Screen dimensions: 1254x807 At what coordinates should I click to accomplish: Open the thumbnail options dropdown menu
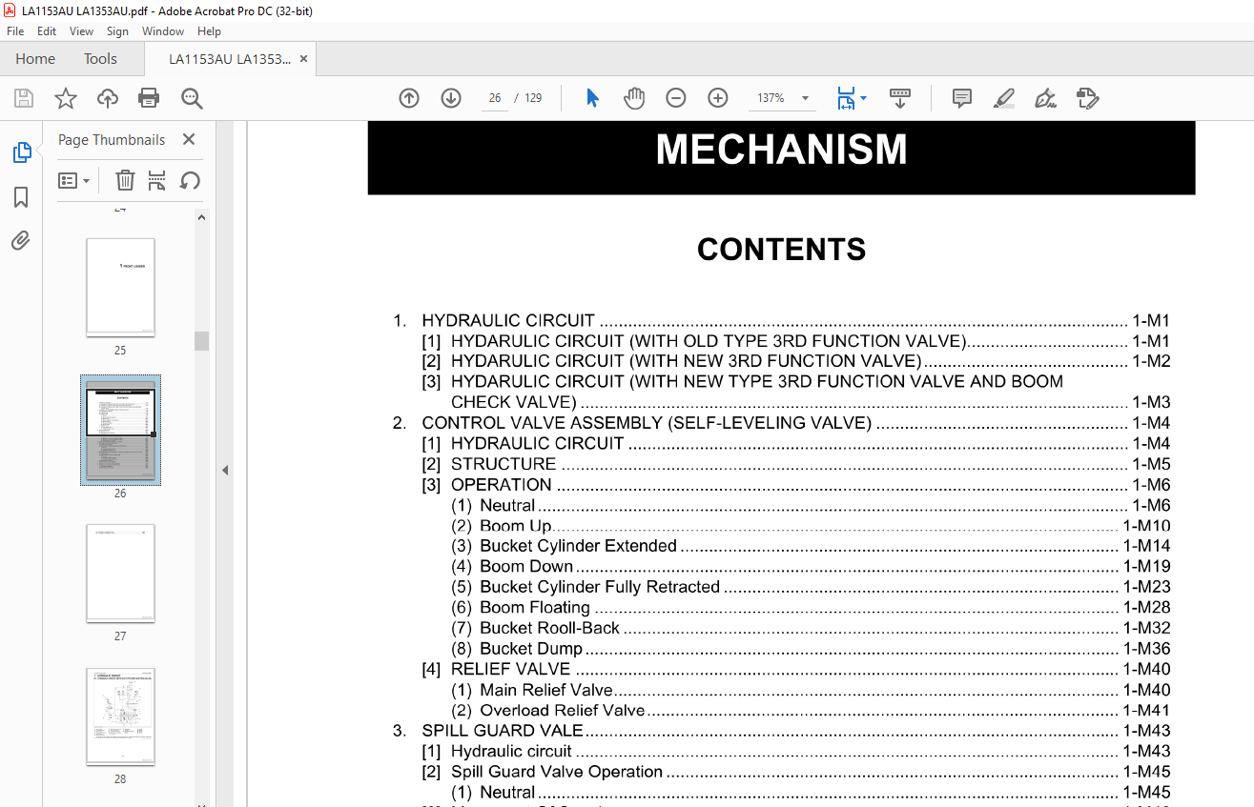73,180
